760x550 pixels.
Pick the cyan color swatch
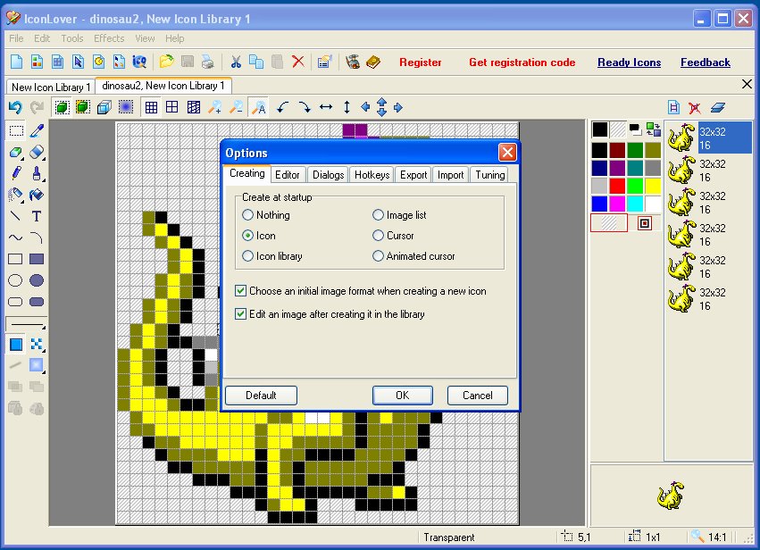(635, 204)
